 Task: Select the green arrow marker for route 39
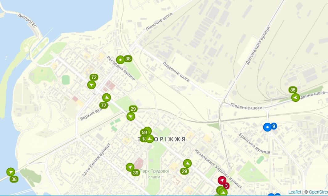click(130, 167)
